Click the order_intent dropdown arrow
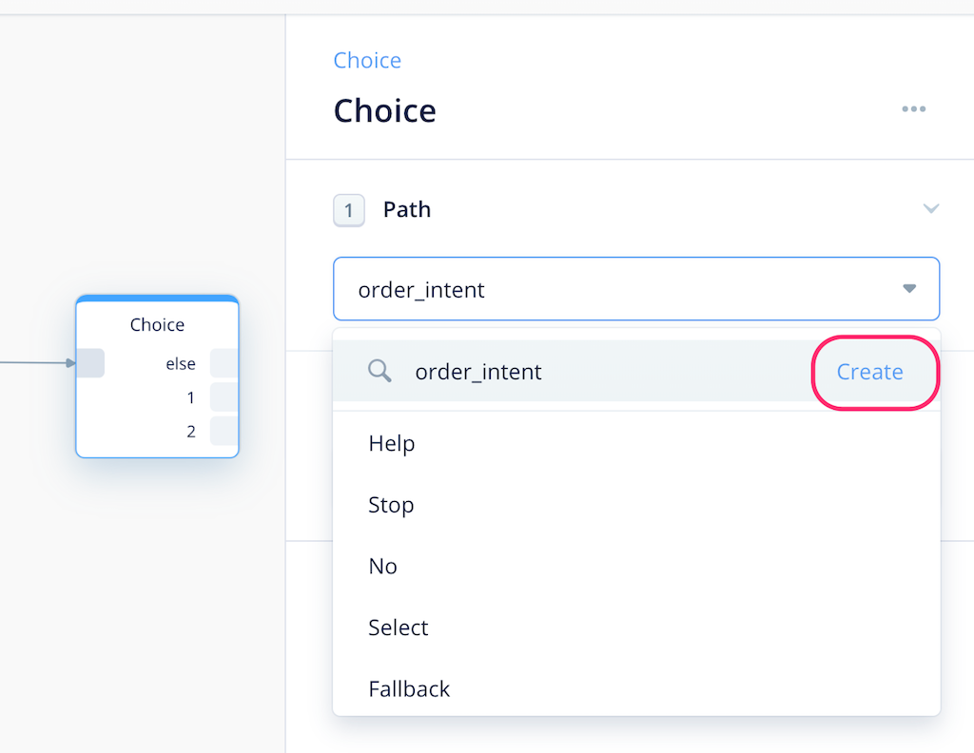This screenshot has width=974, height=753. (x=909, y=288)
